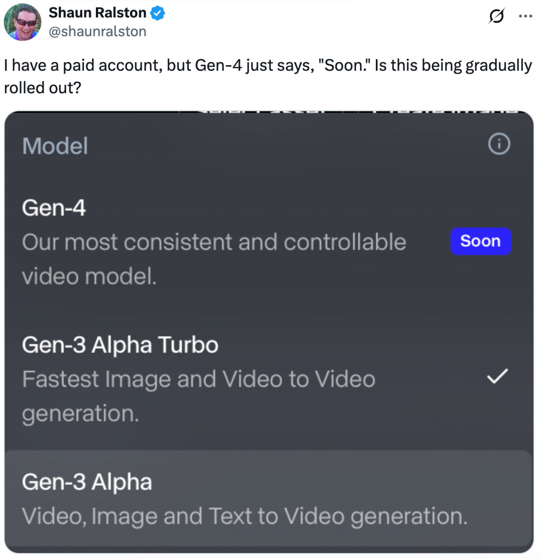Click the Model panel heading
This screenshot has height=559, width=542.
55,146
